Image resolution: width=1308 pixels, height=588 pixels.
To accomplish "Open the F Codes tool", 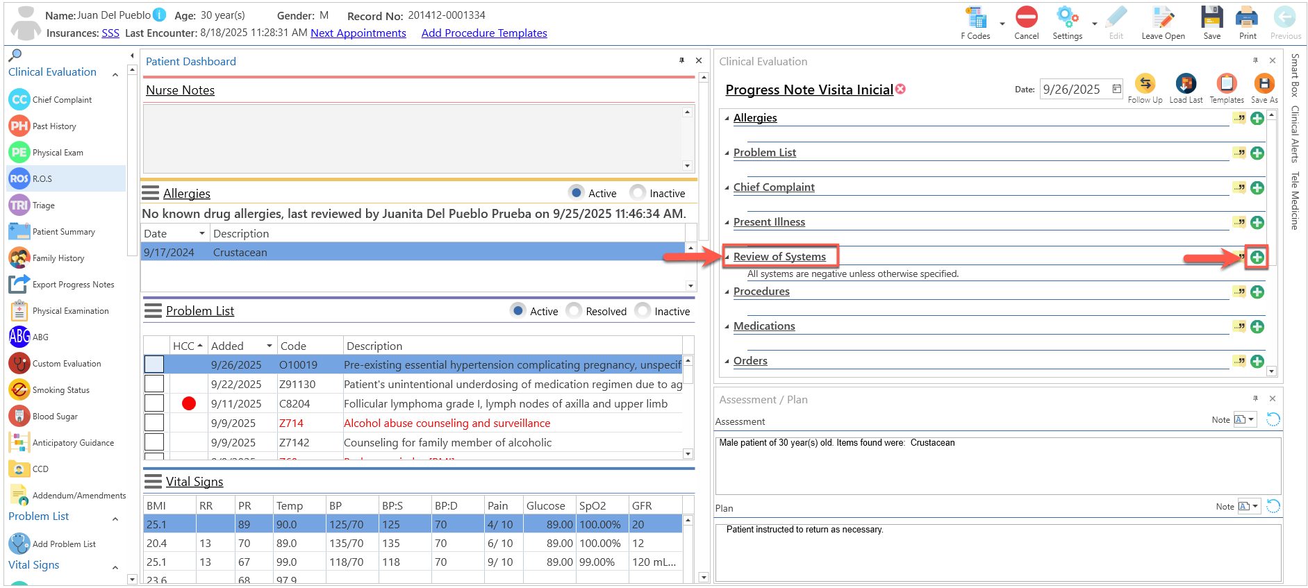I will click(x=976, y=23).
